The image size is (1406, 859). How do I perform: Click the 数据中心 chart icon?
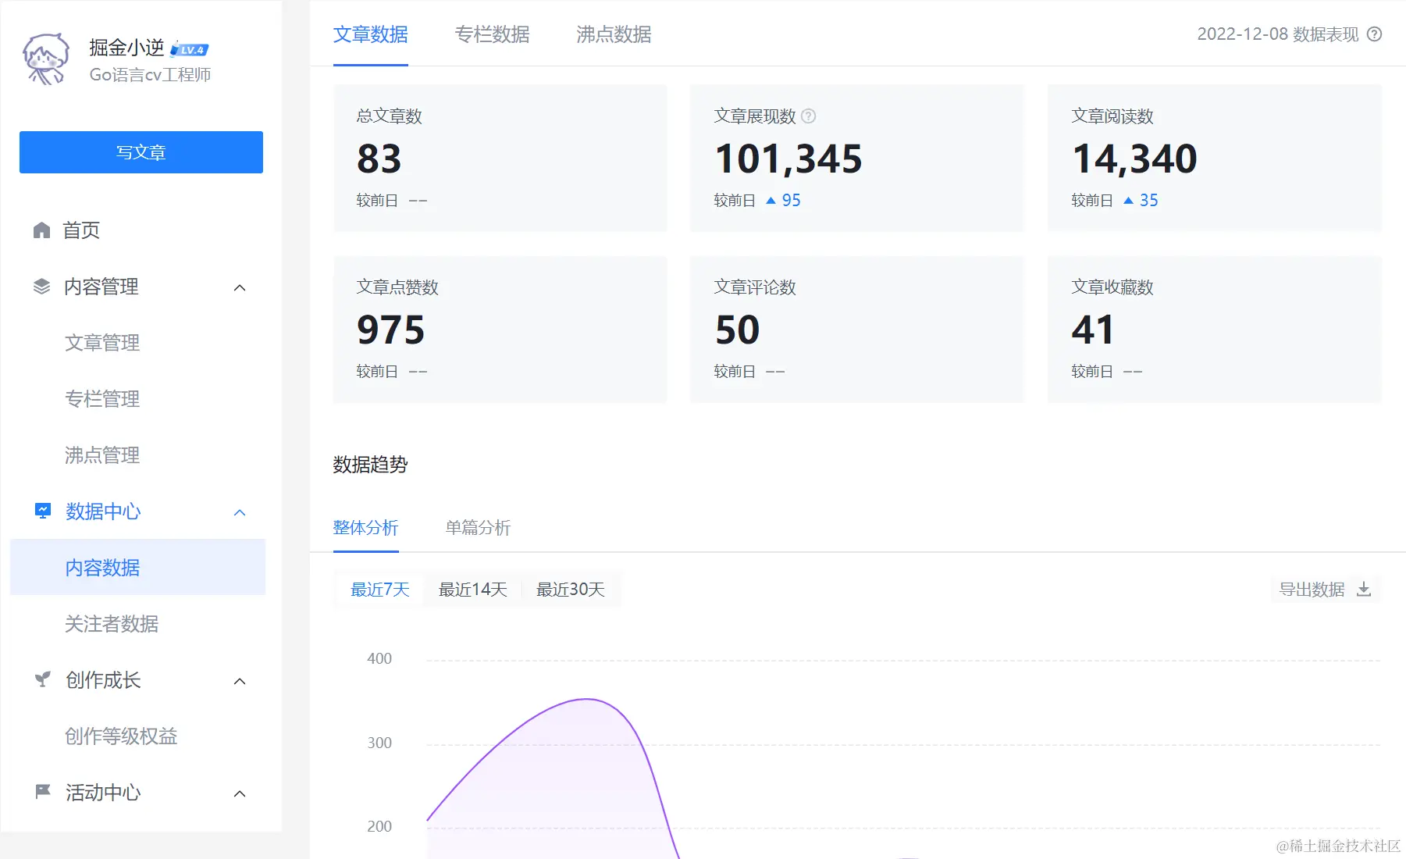click(x=43, y=511)
